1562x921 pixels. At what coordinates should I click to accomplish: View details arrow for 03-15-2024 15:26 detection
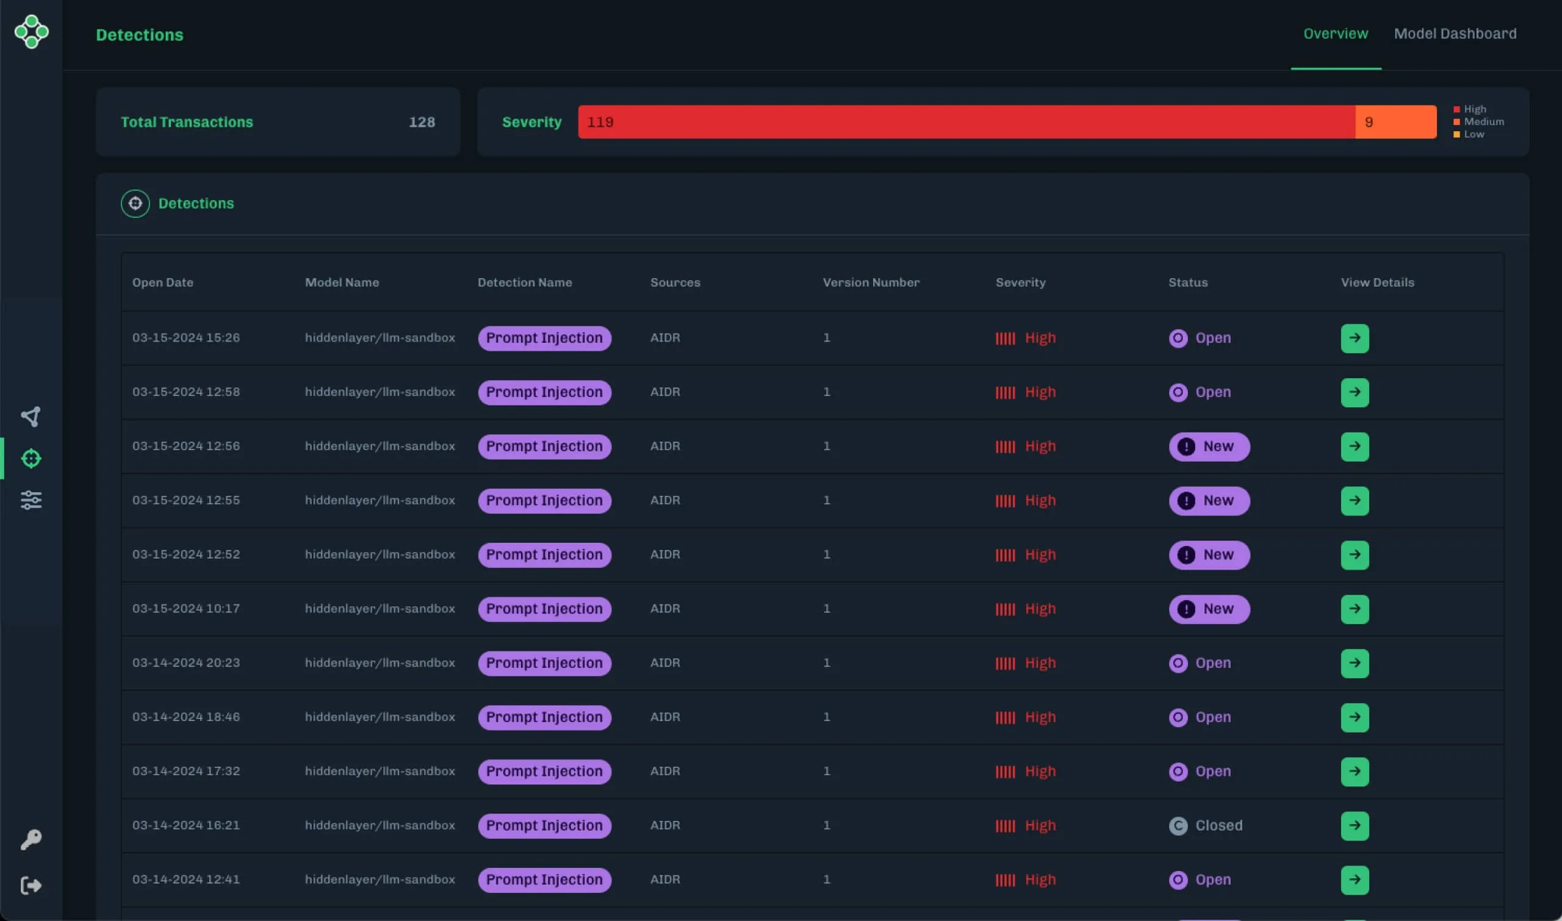point(1354,339)
